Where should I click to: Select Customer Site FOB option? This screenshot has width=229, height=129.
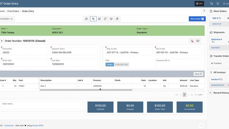121,64
